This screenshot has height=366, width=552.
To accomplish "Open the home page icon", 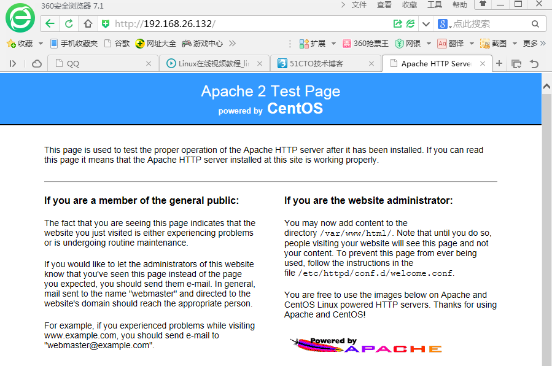I will pyautogui.click(x=88, y=23).
